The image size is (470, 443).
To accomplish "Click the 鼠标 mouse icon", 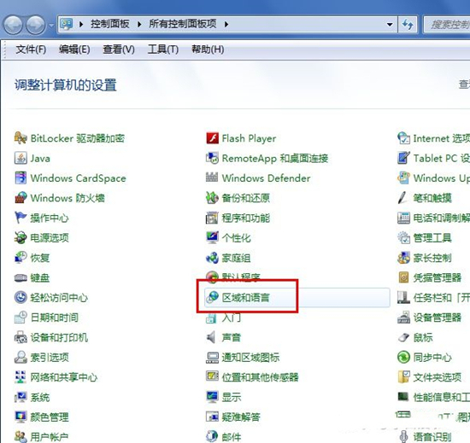I will tap(403, 337).
